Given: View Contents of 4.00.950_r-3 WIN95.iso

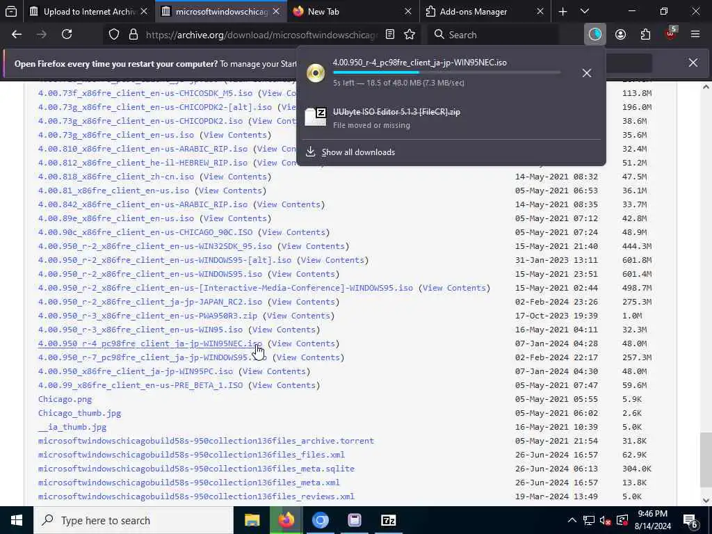Looking at the screenshot, I should pyautogui.click(x=284, y=330).
